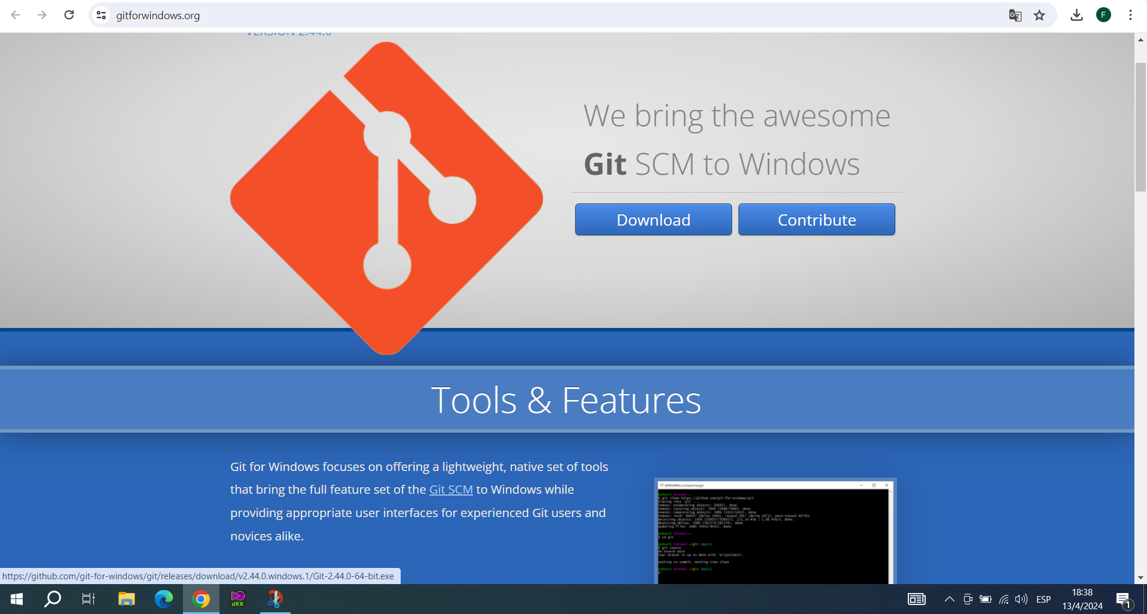
Task: Switch to Google Chrome in the taskbar
Action: coord(201,599)
